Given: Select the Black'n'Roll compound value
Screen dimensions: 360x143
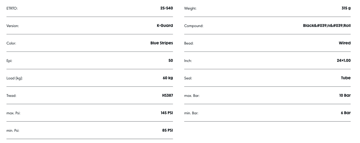Looking at the screenshot, I should pos(326,26).
